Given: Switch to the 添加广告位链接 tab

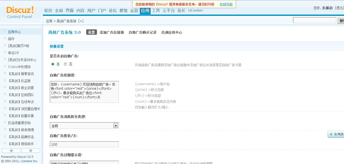Looking at the screenshot, I should pos(112,32).
